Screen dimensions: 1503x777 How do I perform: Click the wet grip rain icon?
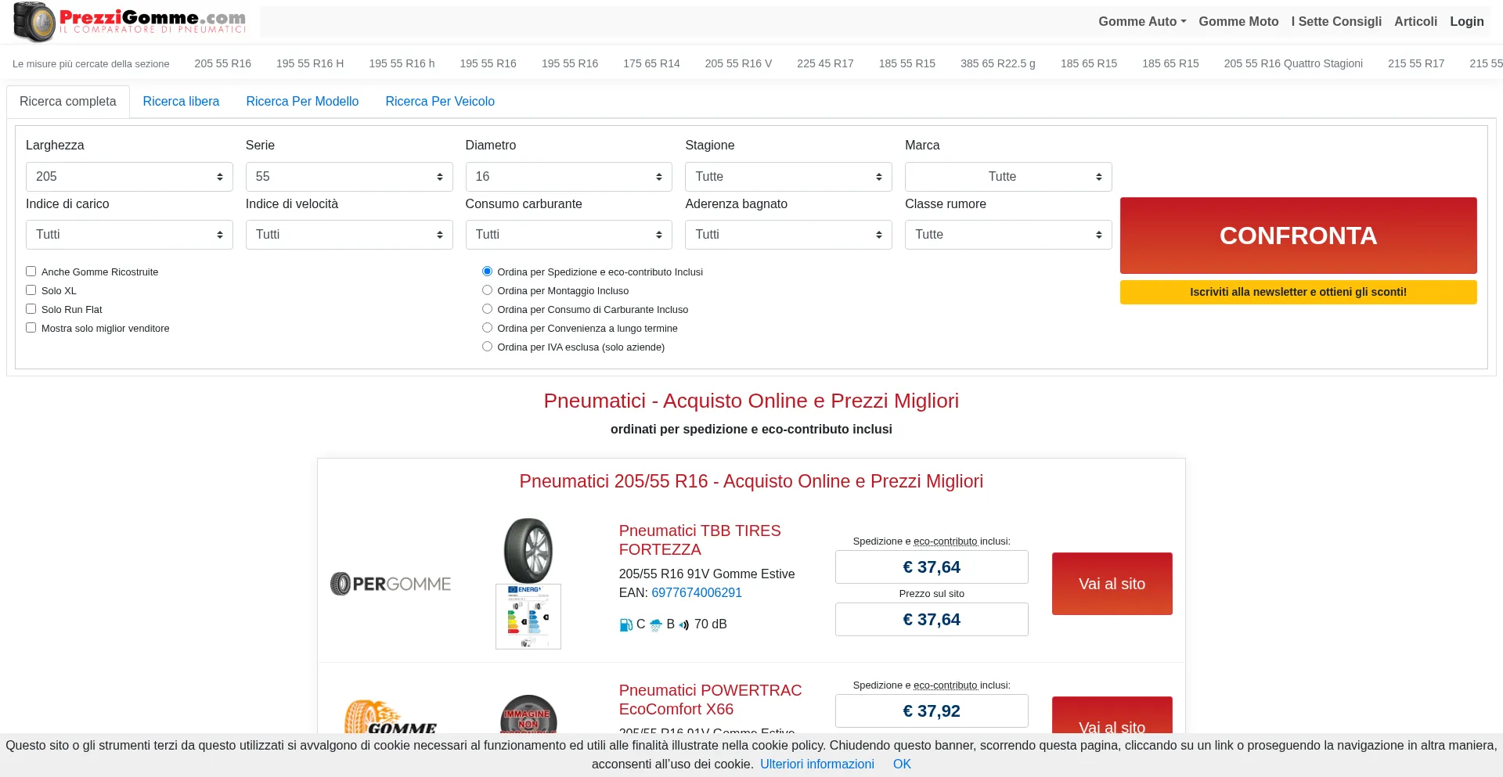coord(656,624)
